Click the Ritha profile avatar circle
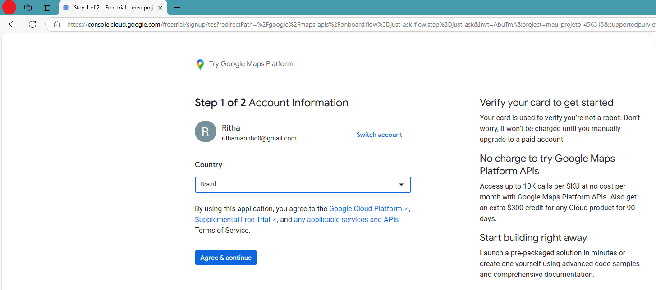This screenshot has height=290, width=656. [x=206, y=131]
